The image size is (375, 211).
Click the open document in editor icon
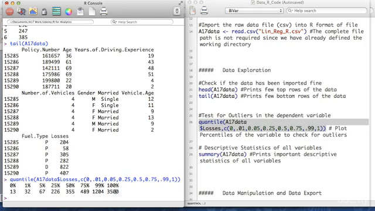(x=80, y=11)
